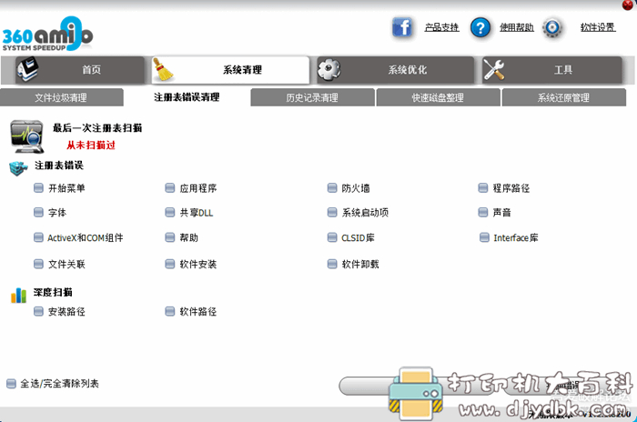637x422 pixels.
Task: Enable the 开始菜单 checkbox
Action: (38, 188)
